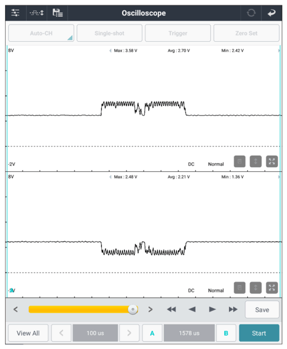Select Single-shot mode

109,33
